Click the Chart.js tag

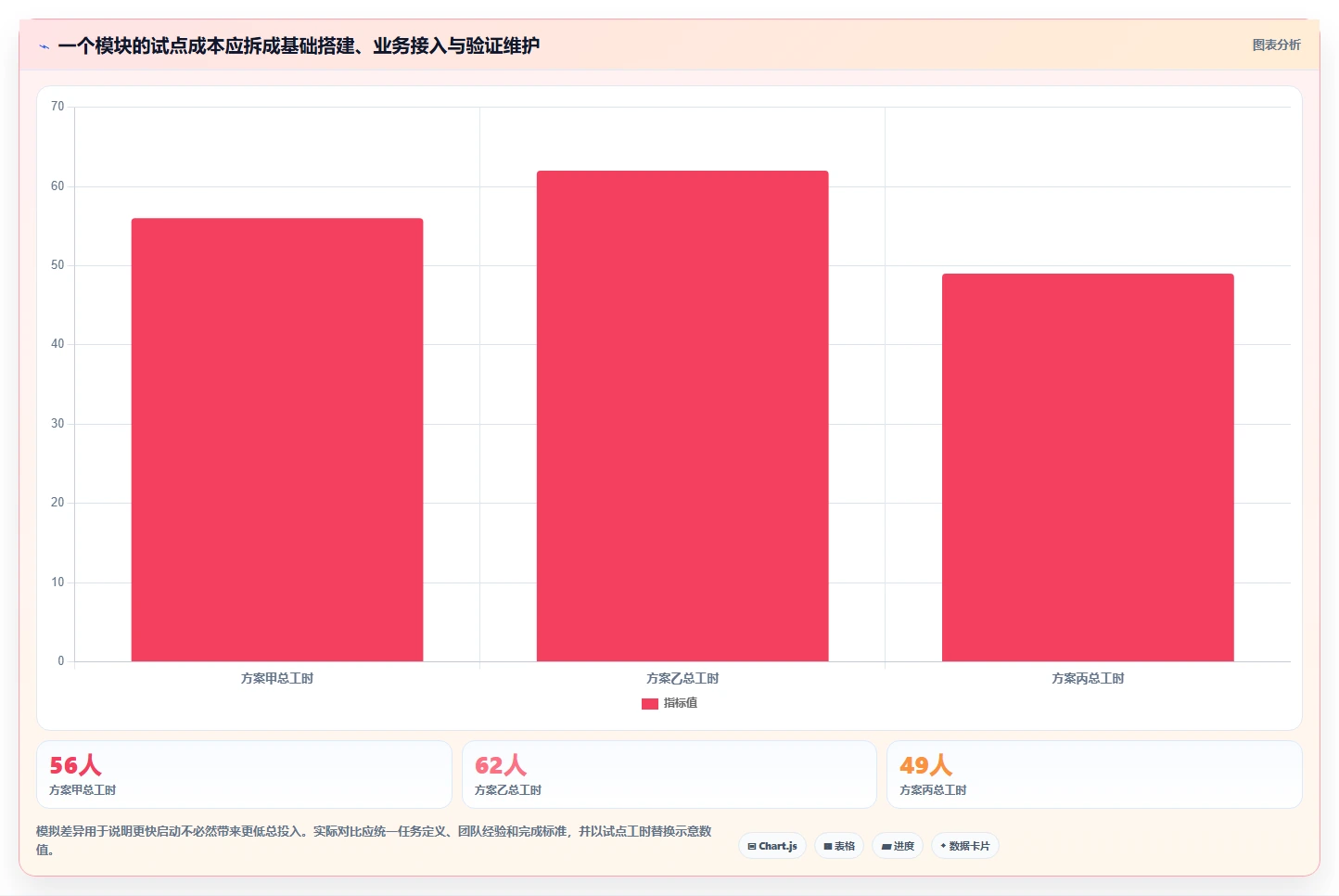tap(772, 846)
